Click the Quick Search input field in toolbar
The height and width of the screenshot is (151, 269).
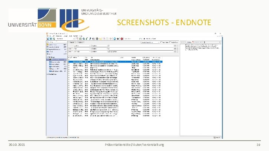132,39
